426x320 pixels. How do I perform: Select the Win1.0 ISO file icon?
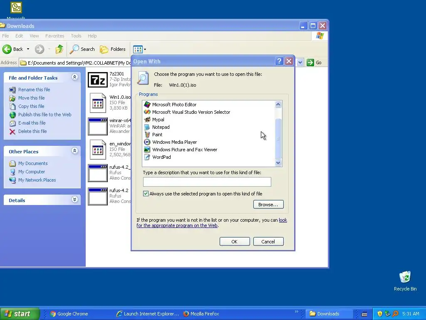(x=98, y=103)
